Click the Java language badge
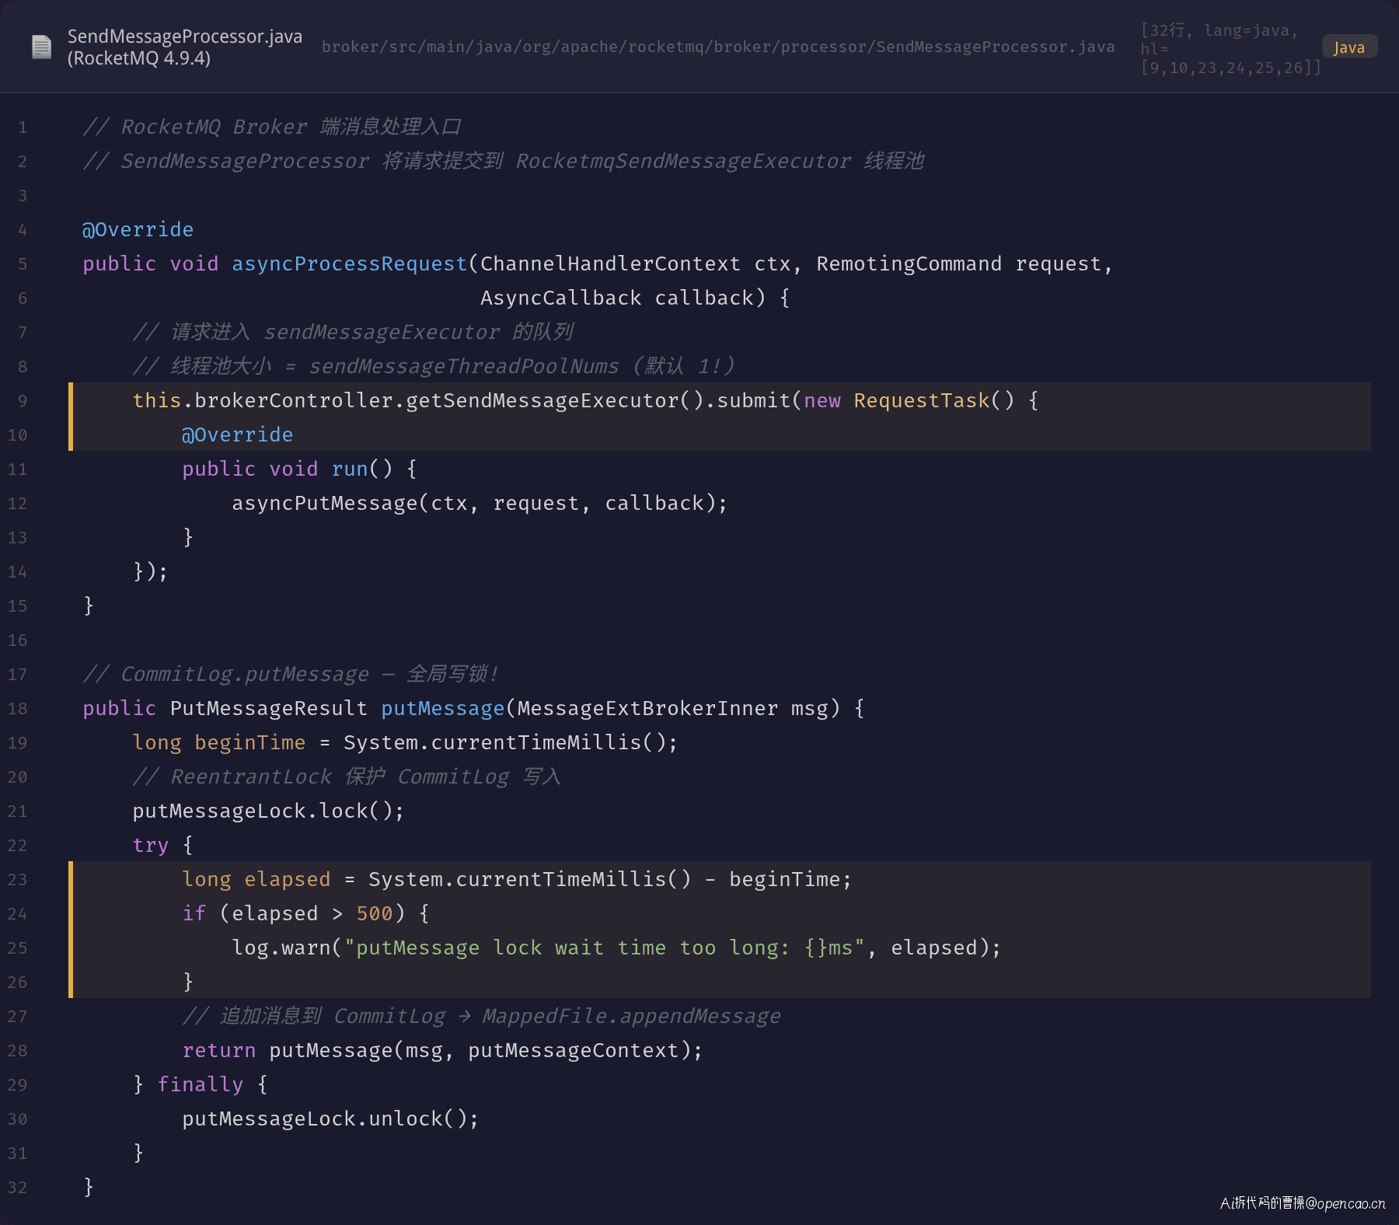Image resolution: width=1399 pixels, height=1225 pixels. tap(1349, 47)
